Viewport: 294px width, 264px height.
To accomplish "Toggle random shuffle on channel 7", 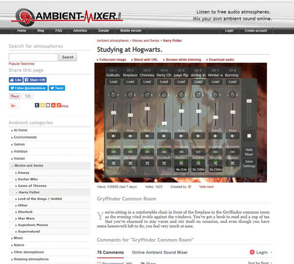I will tap(216, 163).
